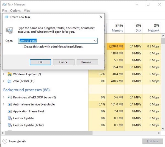Sort by the Disk column header

click(134, 28)
